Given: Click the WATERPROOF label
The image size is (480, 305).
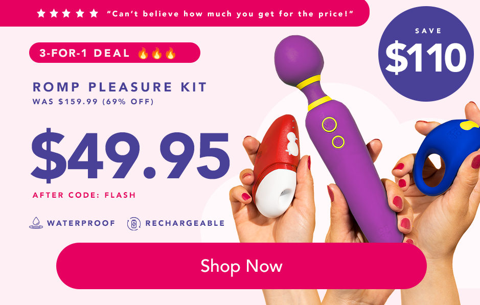Looking at the screenshot, I should (81, 223).
